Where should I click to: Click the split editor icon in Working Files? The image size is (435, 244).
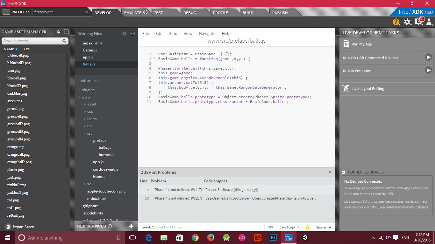pos(133,33)
